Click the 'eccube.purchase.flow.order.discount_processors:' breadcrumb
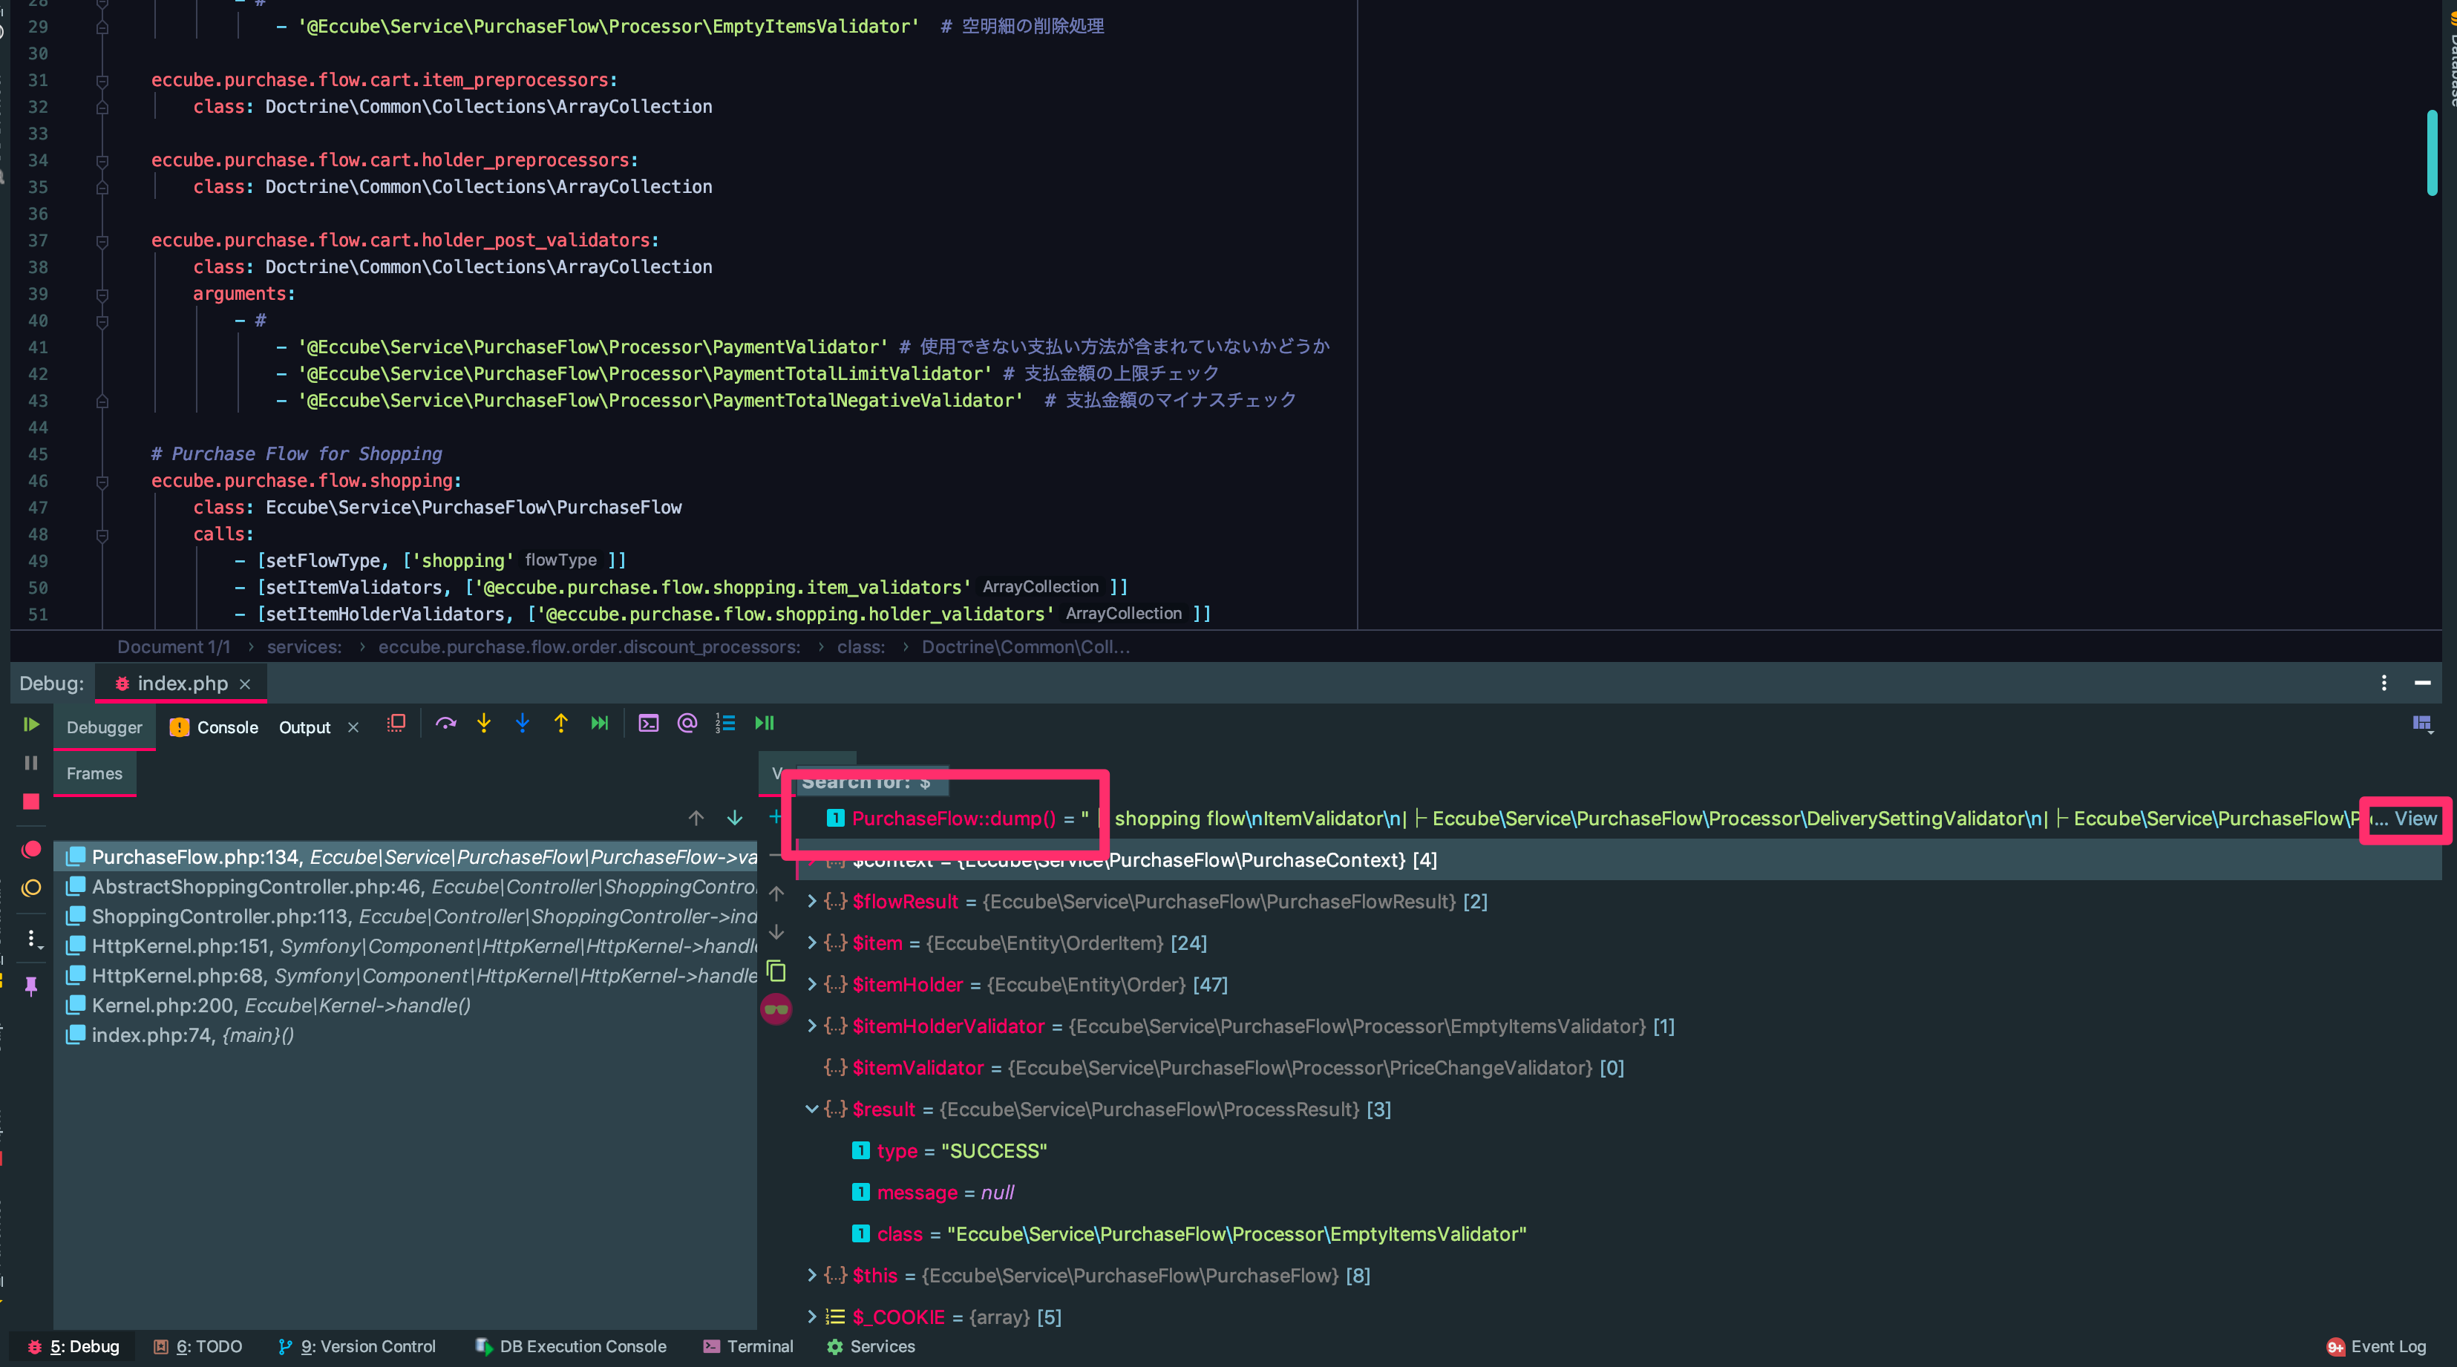 (589, 647)
